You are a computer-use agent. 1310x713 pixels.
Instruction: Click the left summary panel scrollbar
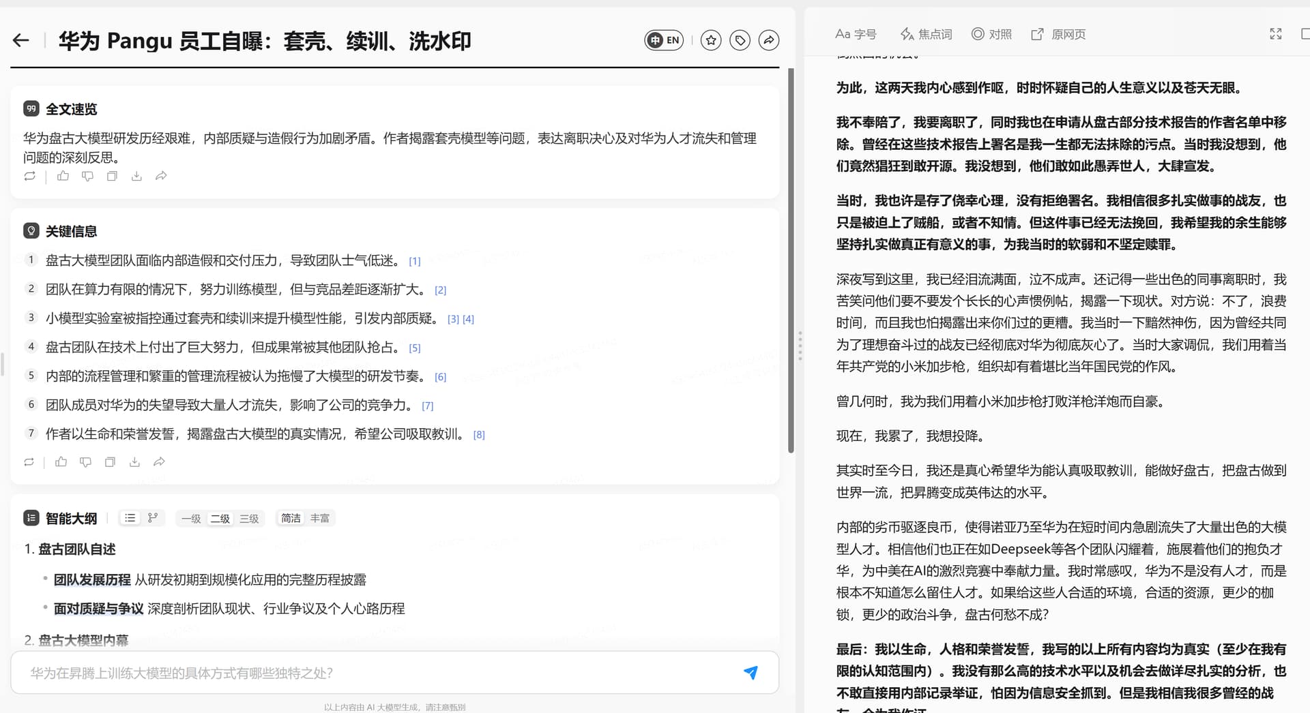tap(791, 260)
